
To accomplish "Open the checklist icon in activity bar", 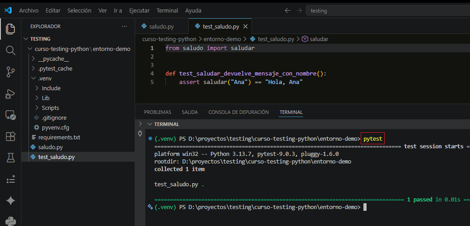I will 11,180.
